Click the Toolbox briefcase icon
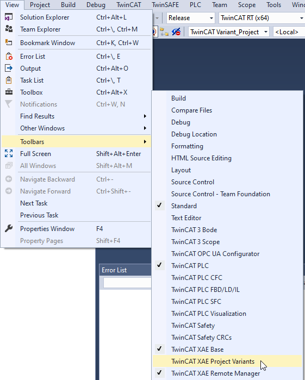Screen dimensions: 305x380 tap(9, 92)
